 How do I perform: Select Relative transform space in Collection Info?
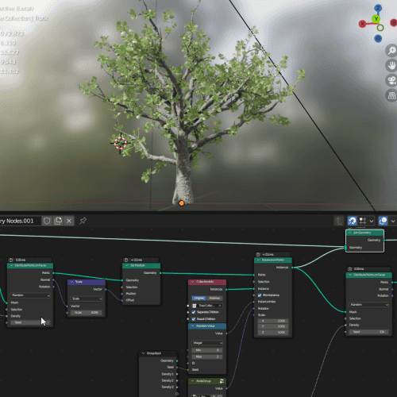point(214,299)
